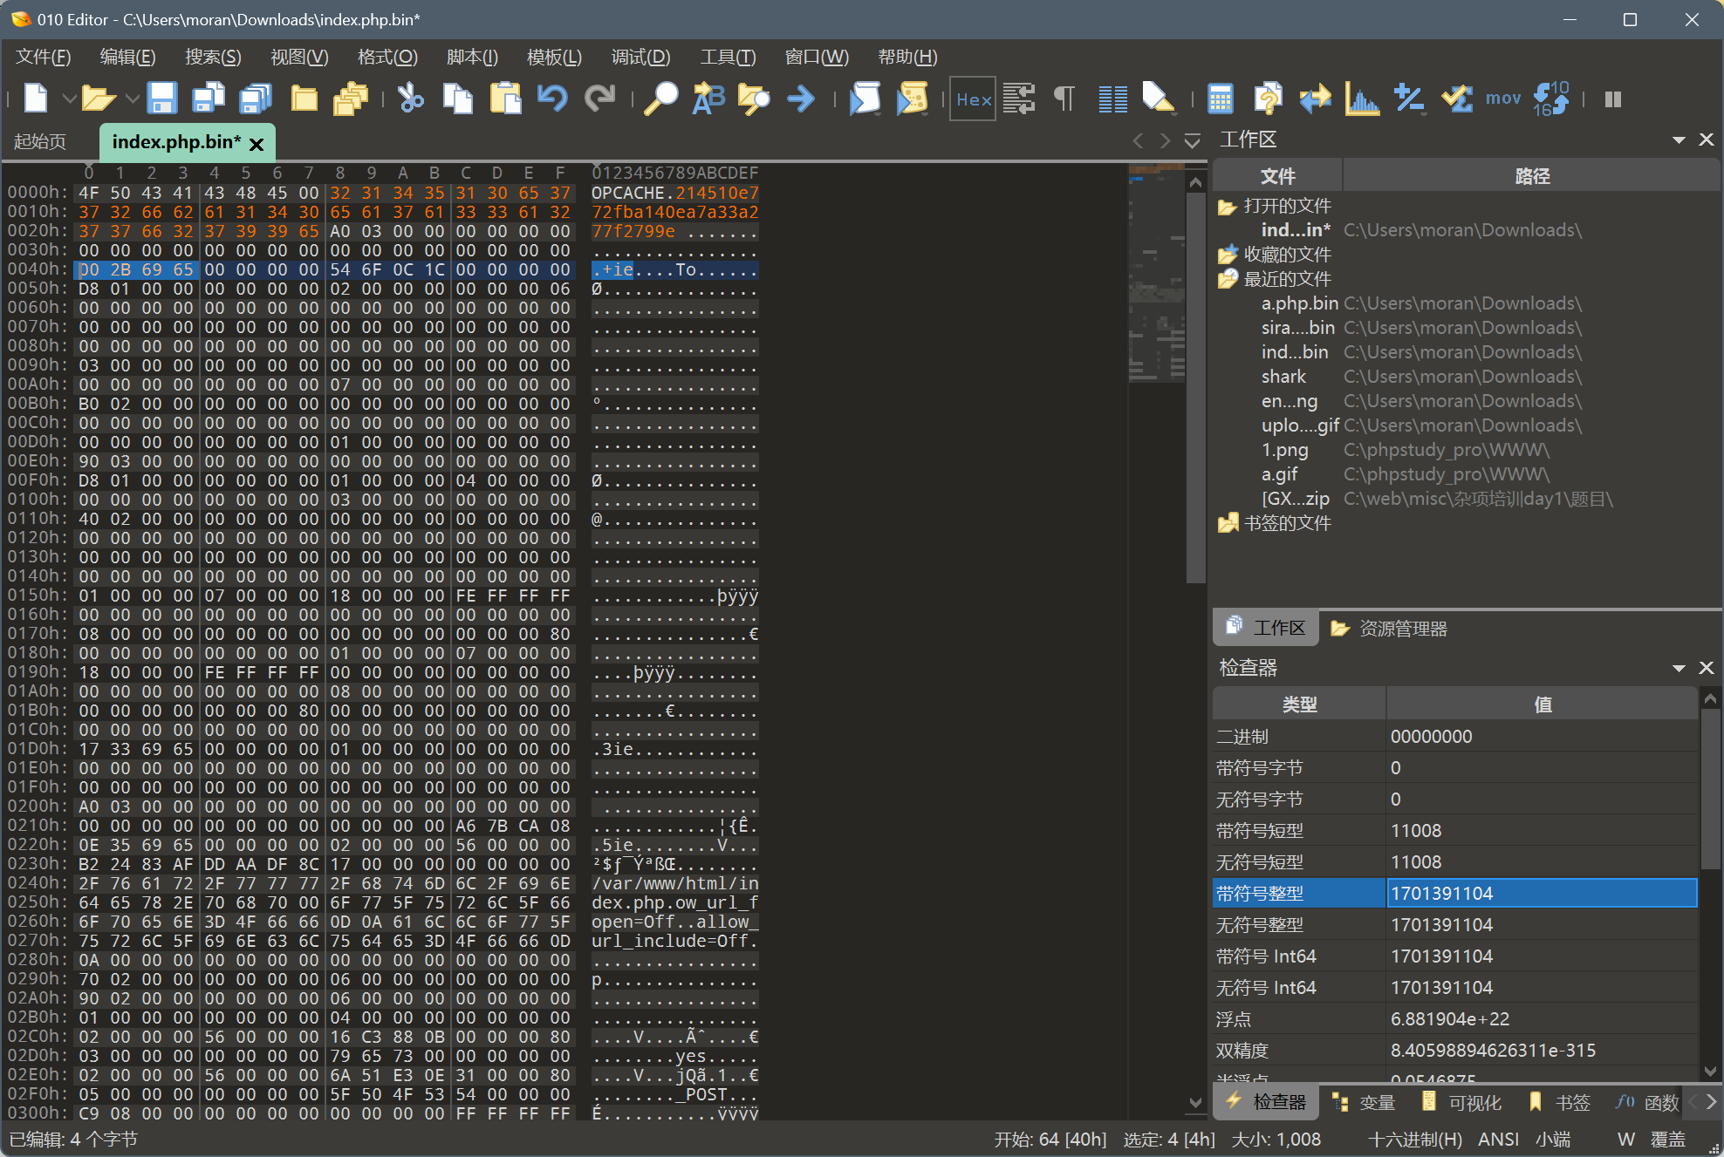Open the dropdown arrow beside New file
The width and height of the screenshot is (1724, 1157).
tap(69, 99)
